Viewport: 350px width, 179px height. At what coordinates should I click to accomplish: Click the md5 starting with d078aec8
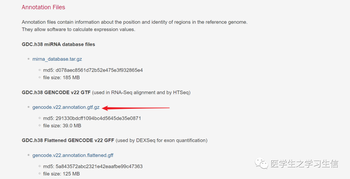click(x=93, y=70)
